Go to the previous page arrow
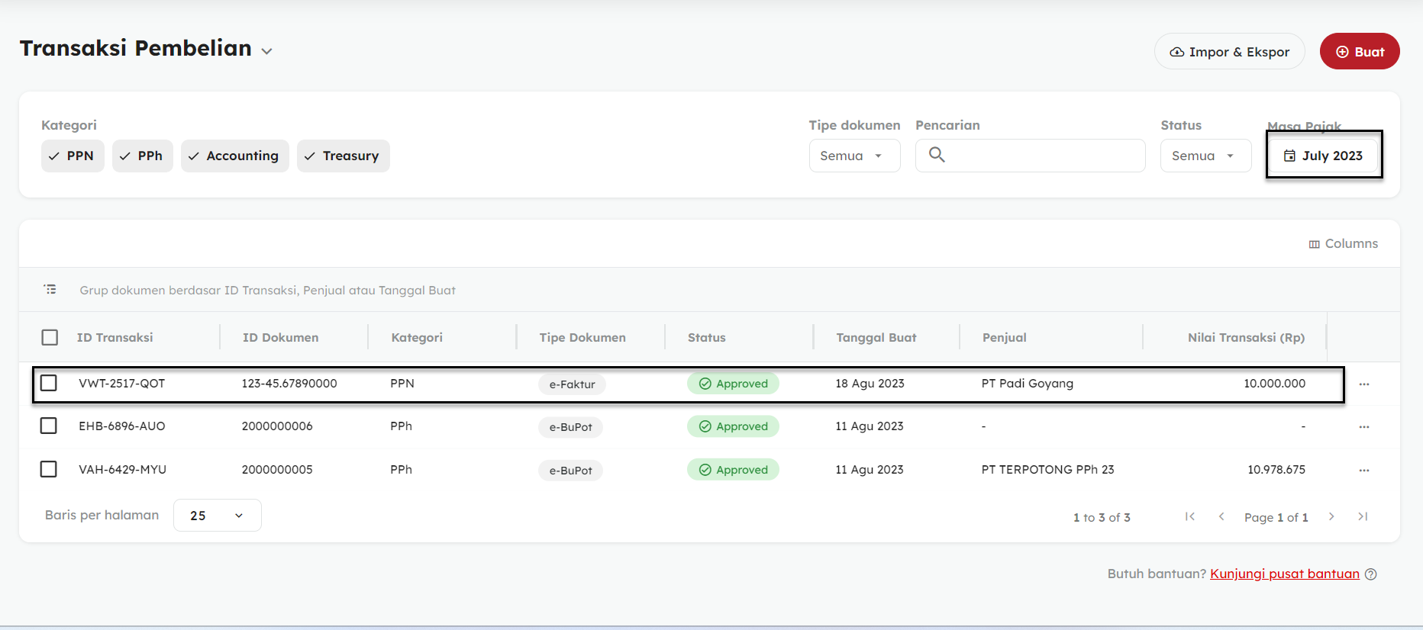This screenshot has width=1423, height=630. 1221,517
